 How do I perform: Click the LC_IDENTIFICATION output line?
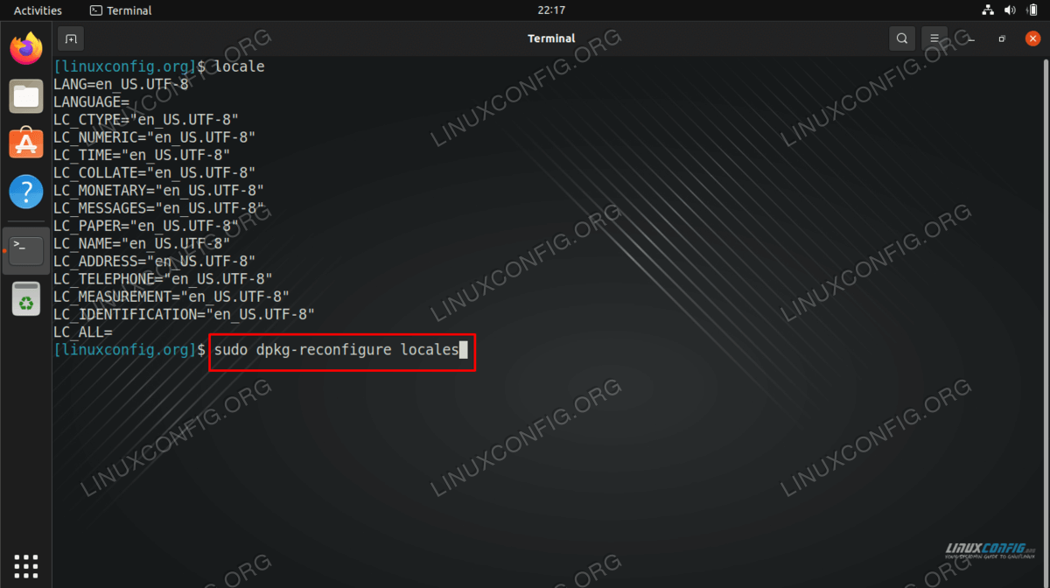click(185, 314)
